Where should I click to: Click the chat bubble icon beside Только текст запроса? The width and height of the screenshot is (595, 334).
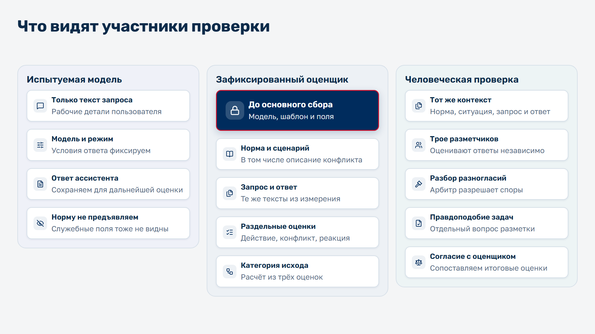[x=40, y=106]
